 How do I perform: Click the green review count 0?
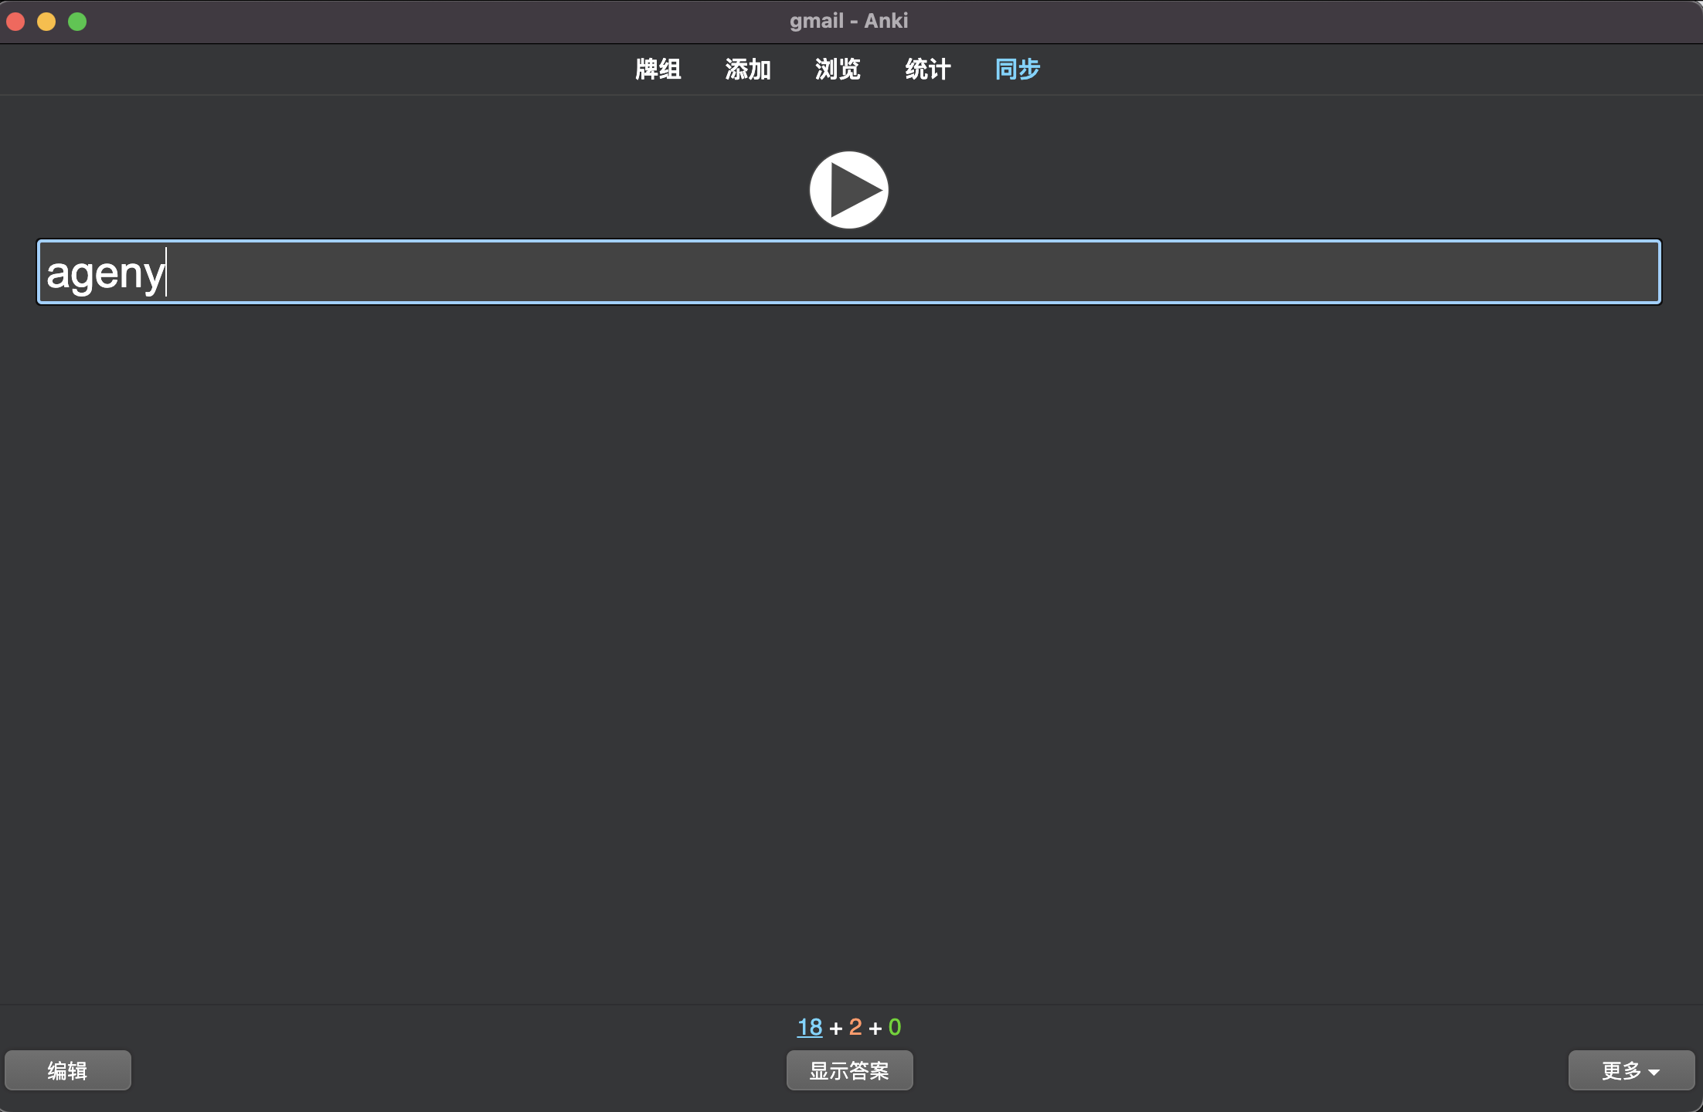click(x=895, y=1027)
